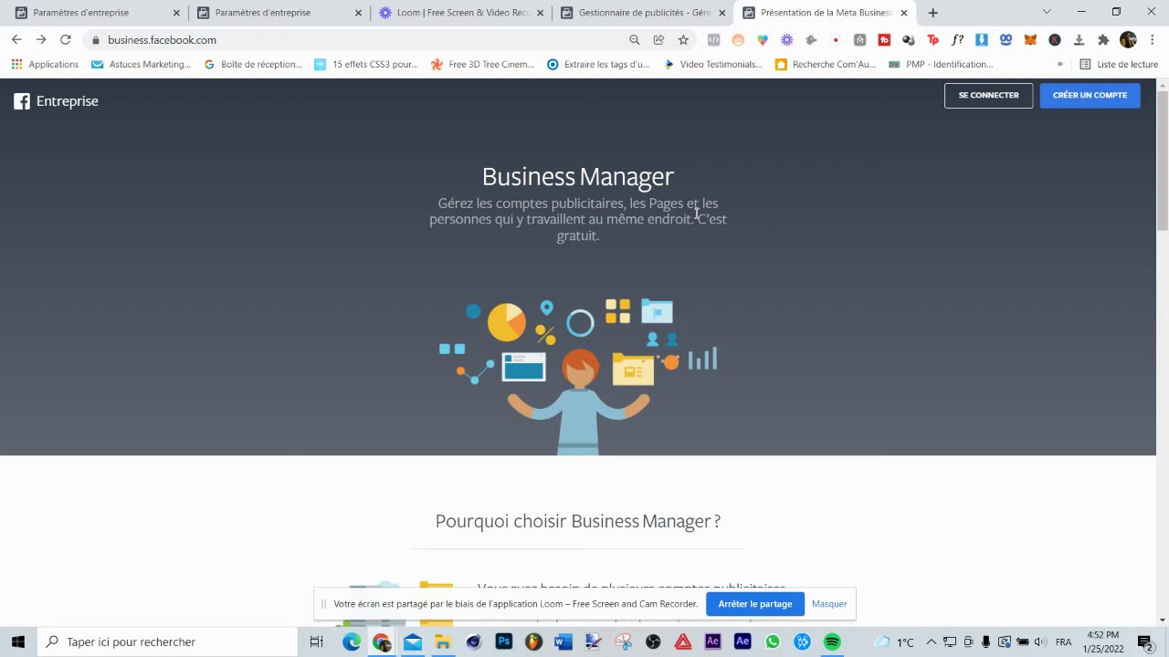Show hidden system tray icons
Image resolution: width=1169 pixels, height=657 pixels.
931,641
